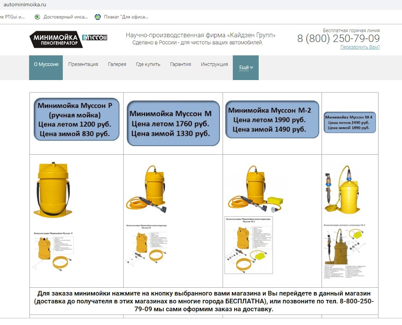
Task: Click the Научно-производственная фирма «Кайдзен Групп» heading
Action: (x=201, y=35)
